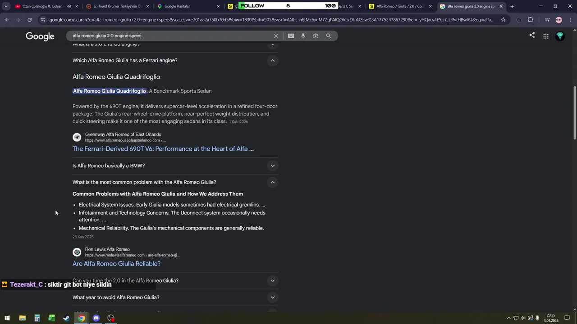Open a new tab

(512, 6)
